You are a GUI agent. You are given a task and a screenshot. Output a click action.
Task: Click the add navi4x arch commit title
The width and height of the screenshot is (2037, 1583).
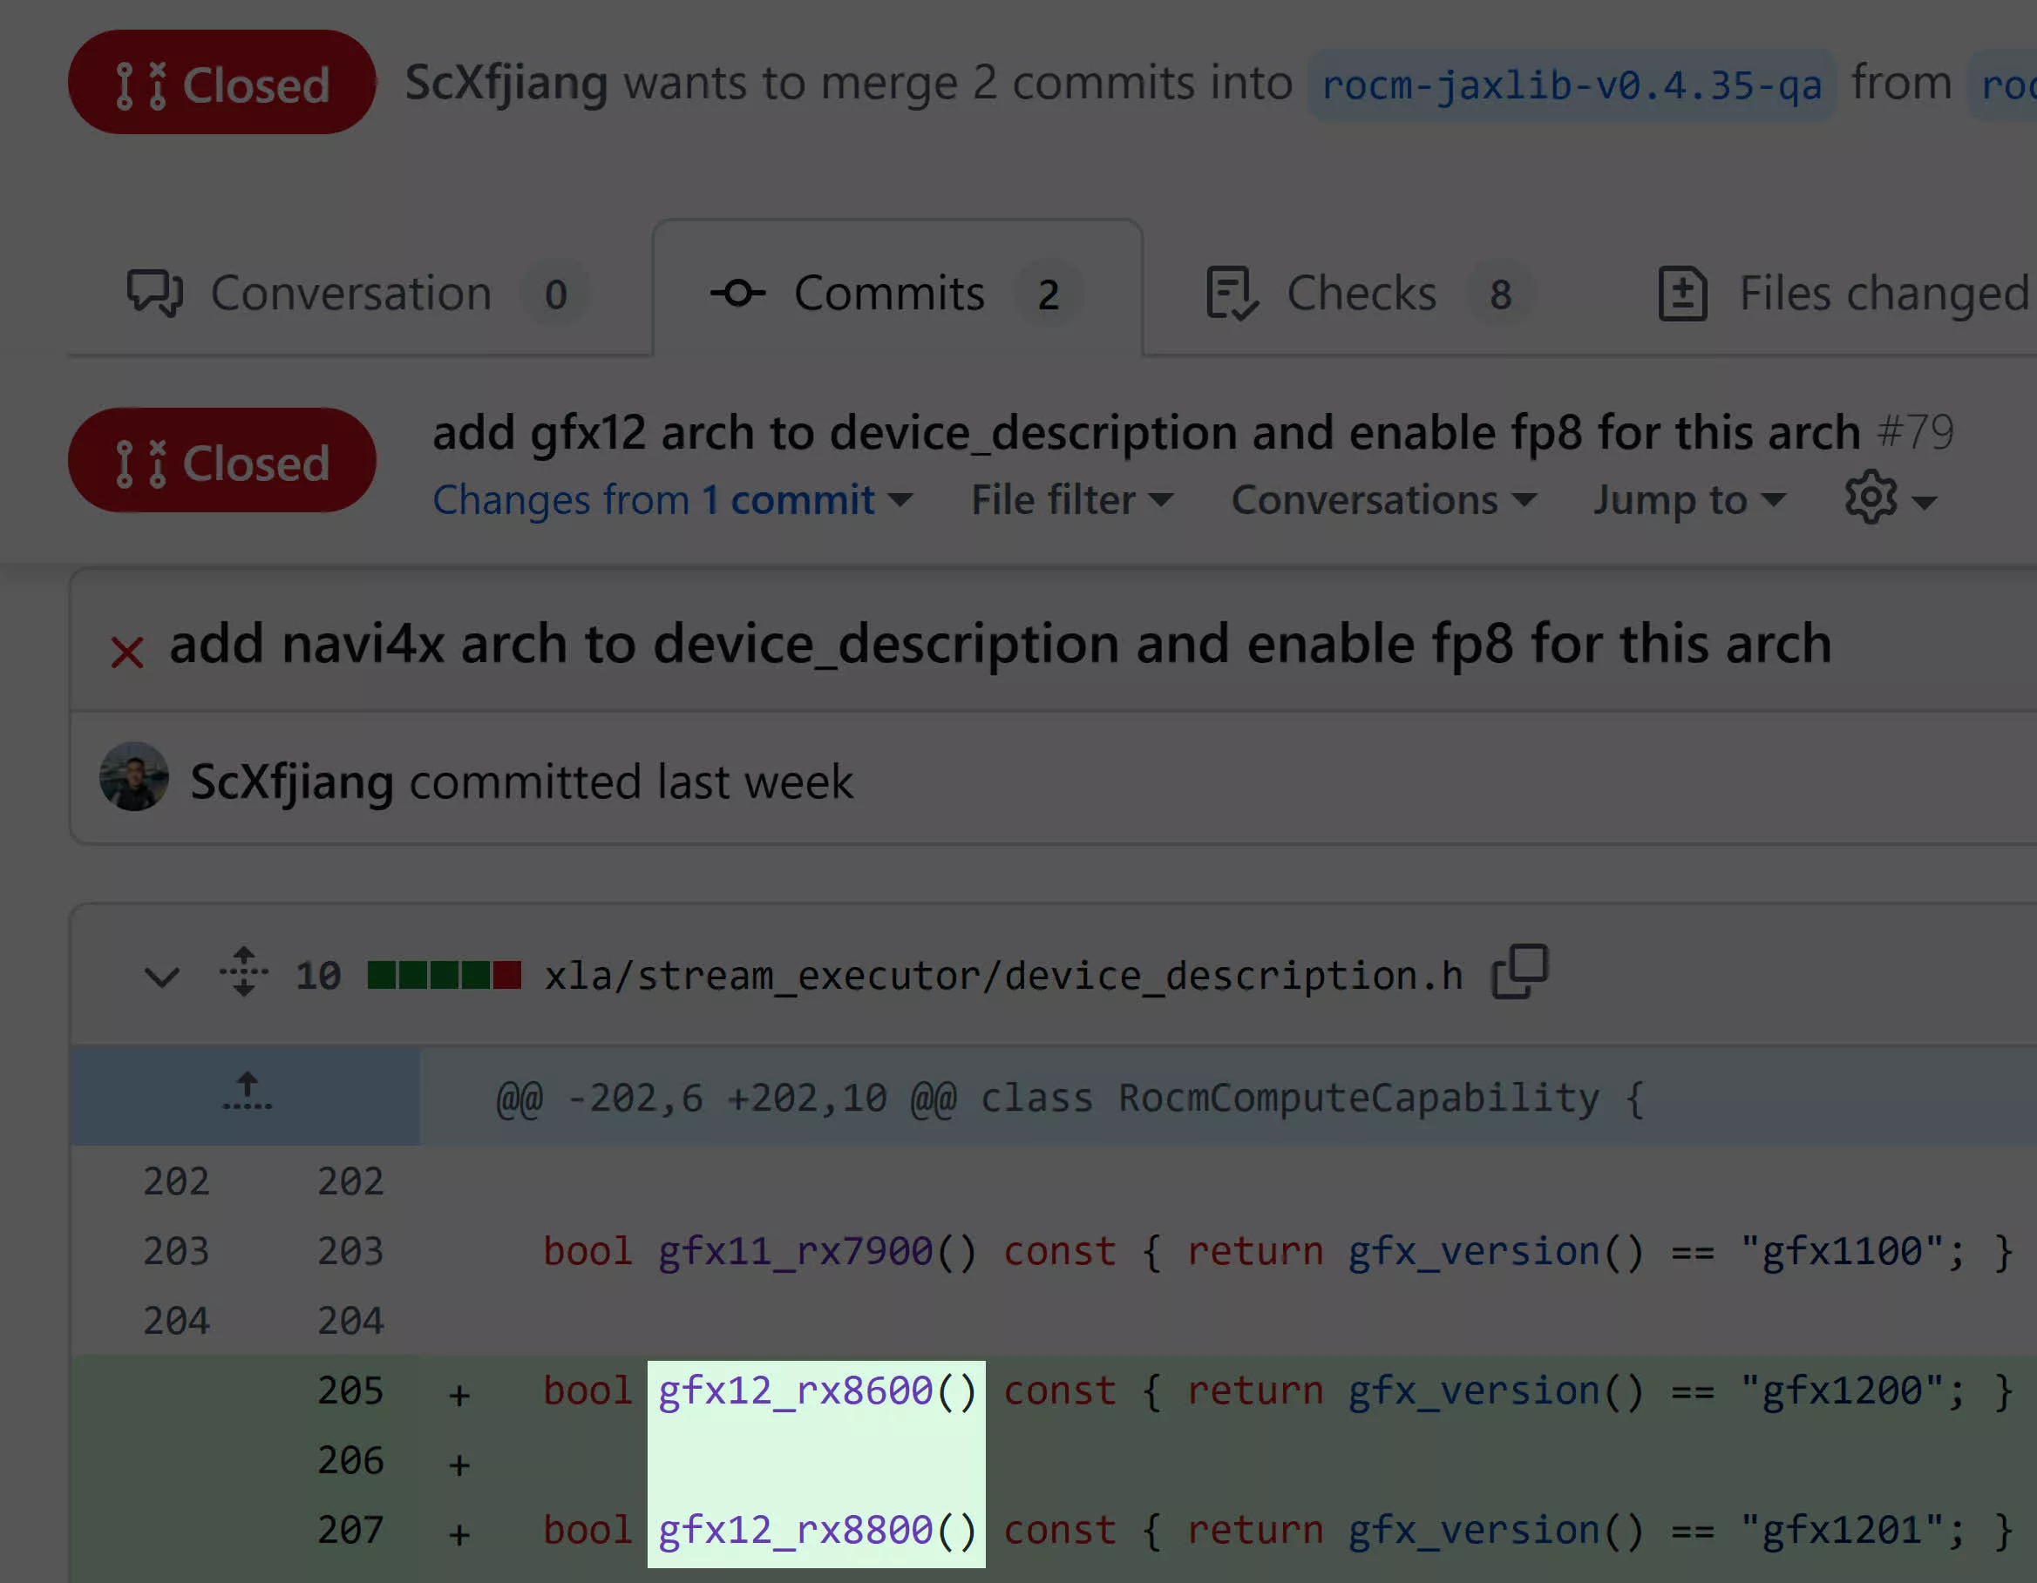(999, 644)
